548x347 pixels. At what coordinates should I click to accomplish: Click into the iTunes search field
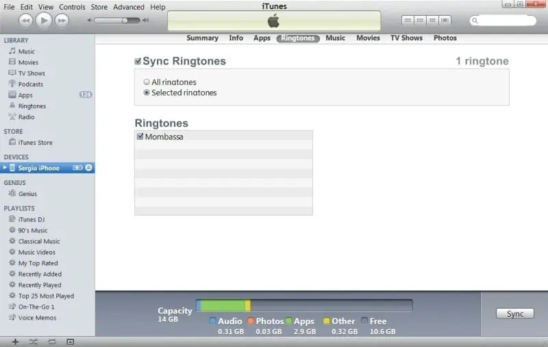(x=503, y=21)
